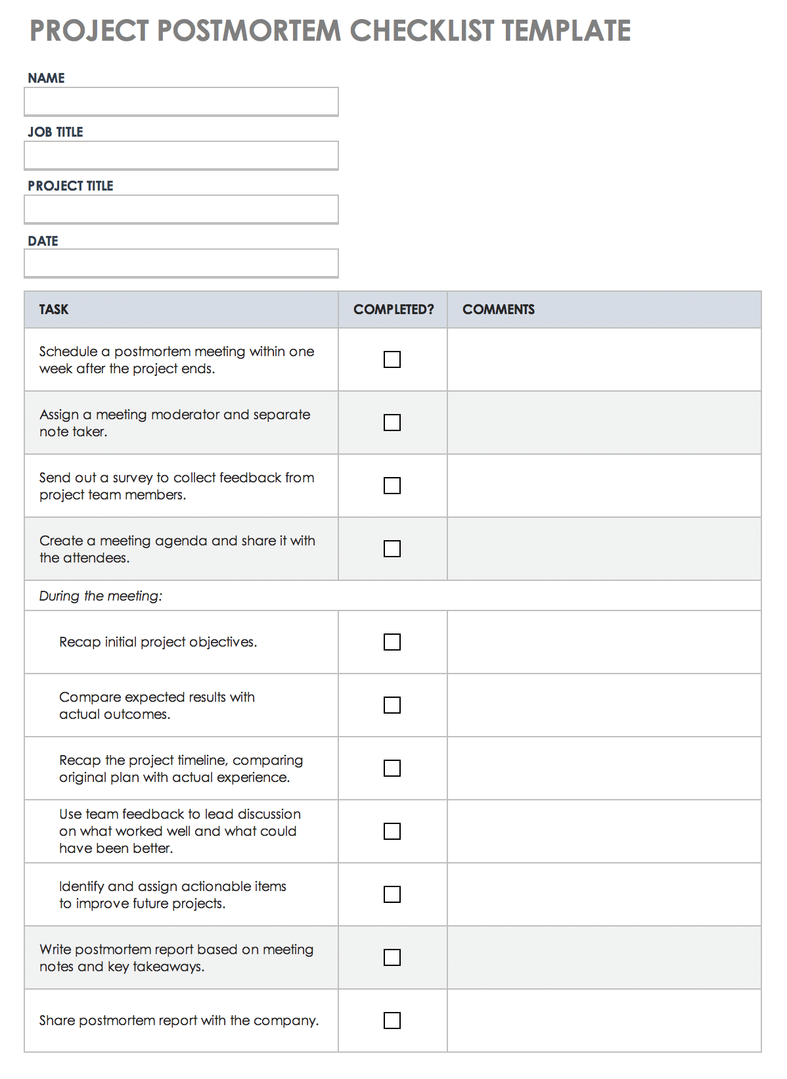Check the 'Compare expected results' checkbox

tap(392, 705)
